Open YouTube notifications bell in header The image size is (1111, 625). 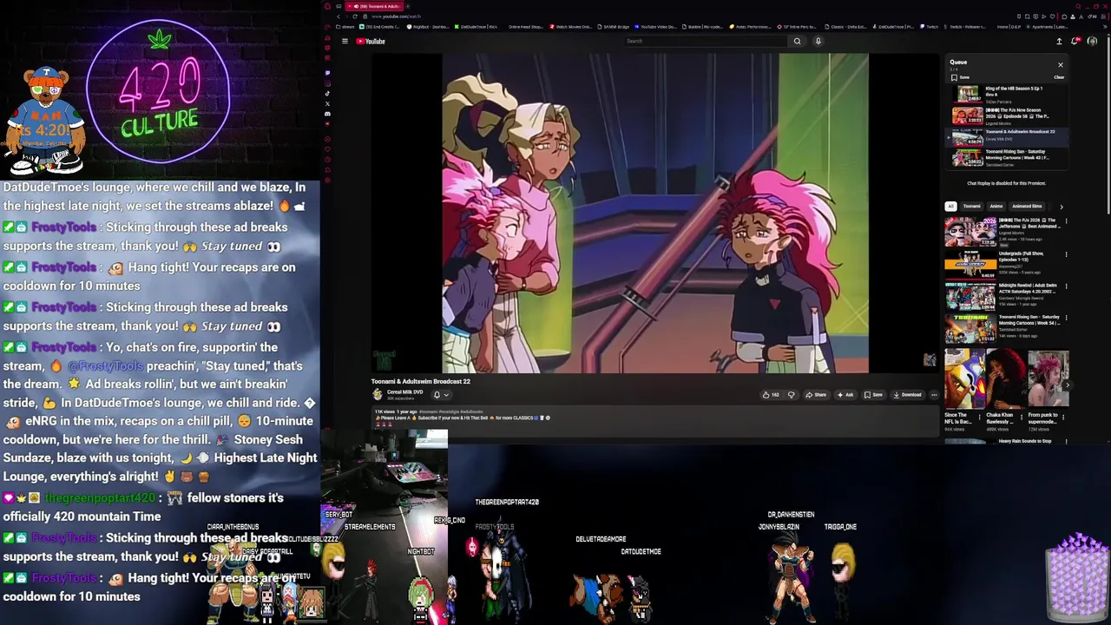click(1075, 41)
